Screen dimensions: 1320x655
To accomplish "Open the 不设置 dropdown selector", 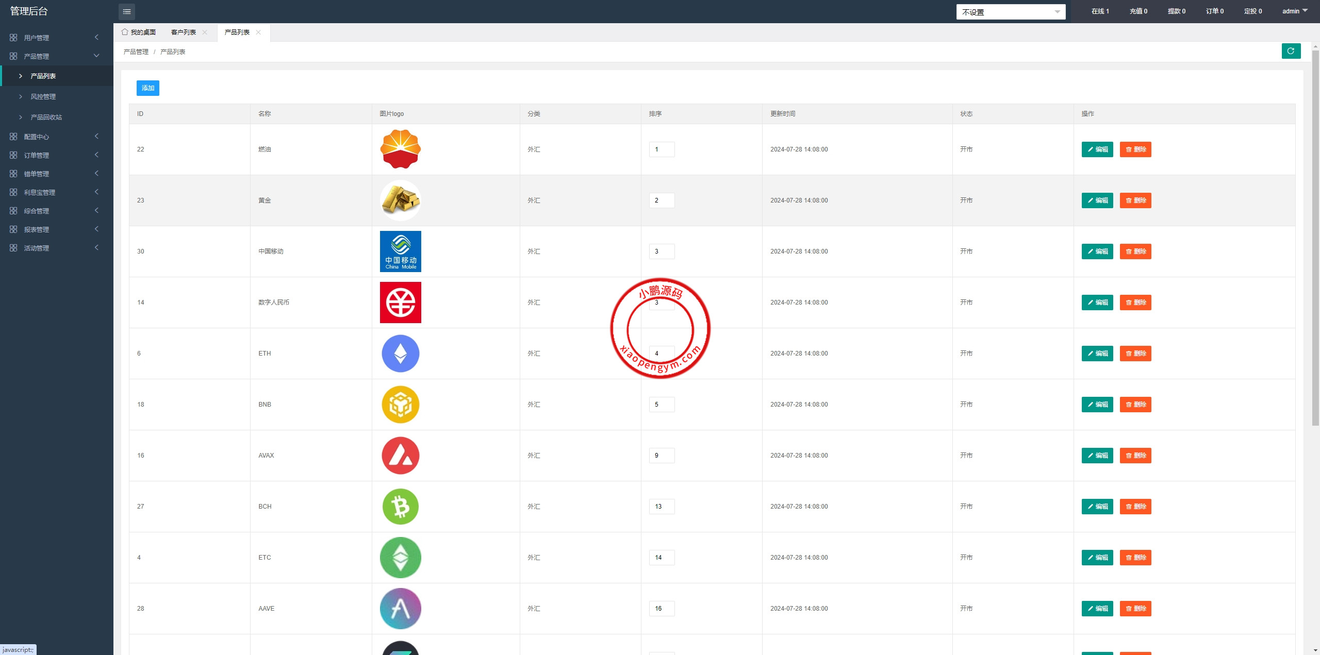I will click(1010, 12).
